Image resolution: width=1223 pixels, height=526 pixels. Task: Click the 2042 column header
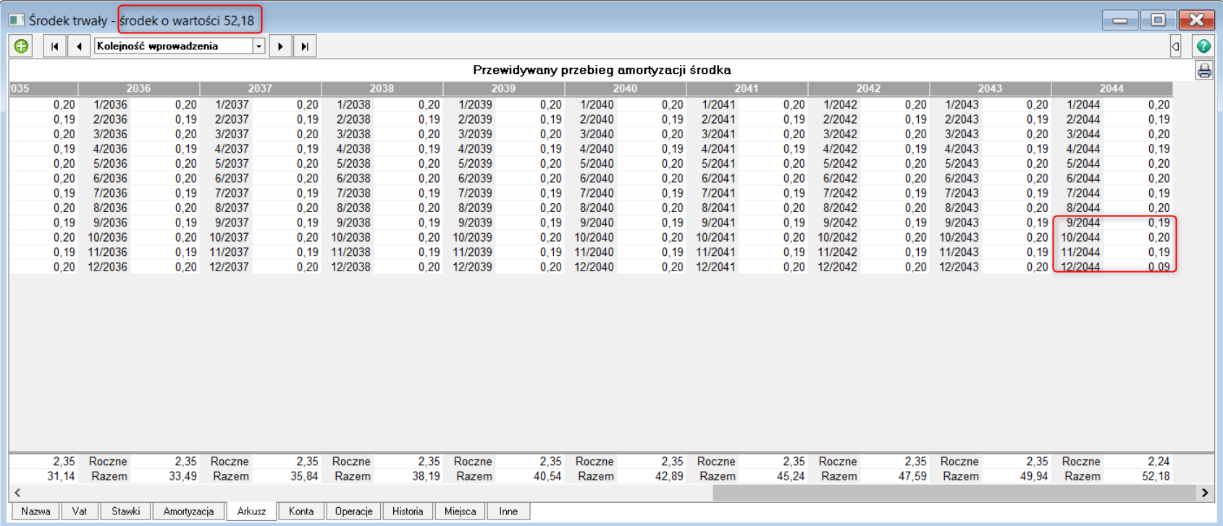[x=868, y=88]
